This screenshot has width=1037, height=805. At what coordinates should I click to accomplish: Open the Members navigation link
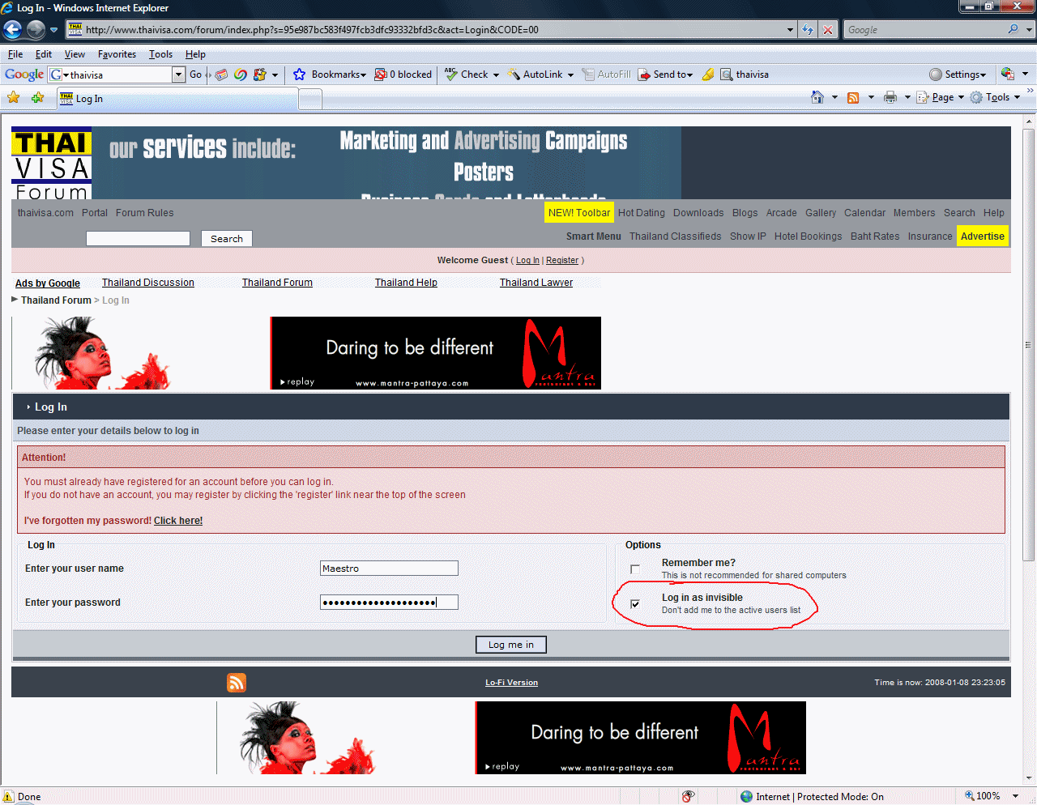[x=914, y=213]
